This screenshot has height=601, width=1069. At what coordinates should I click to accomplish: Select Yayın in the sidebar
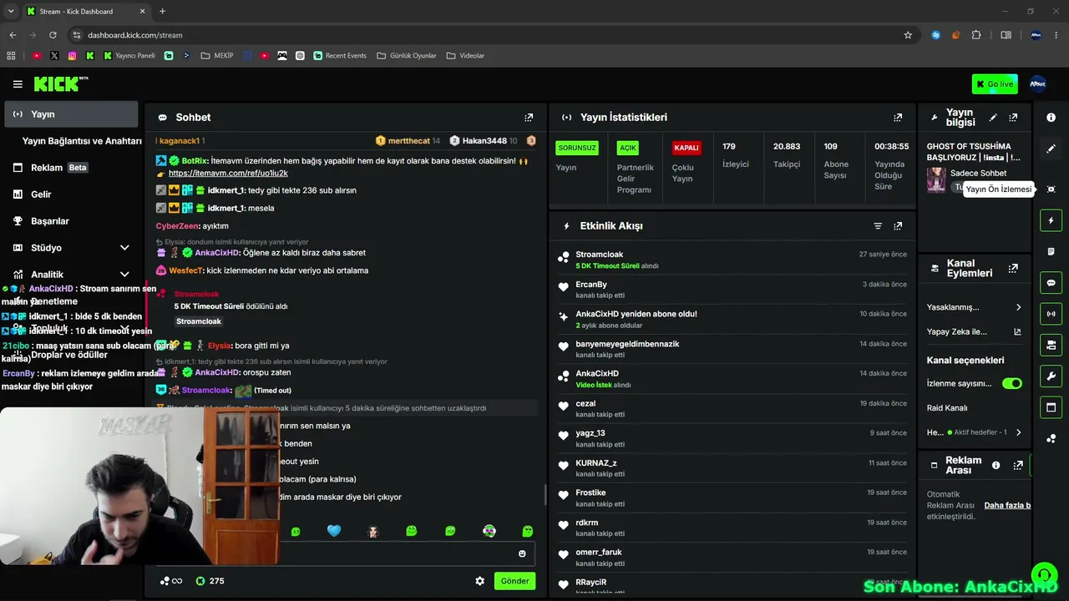(72, 114)
